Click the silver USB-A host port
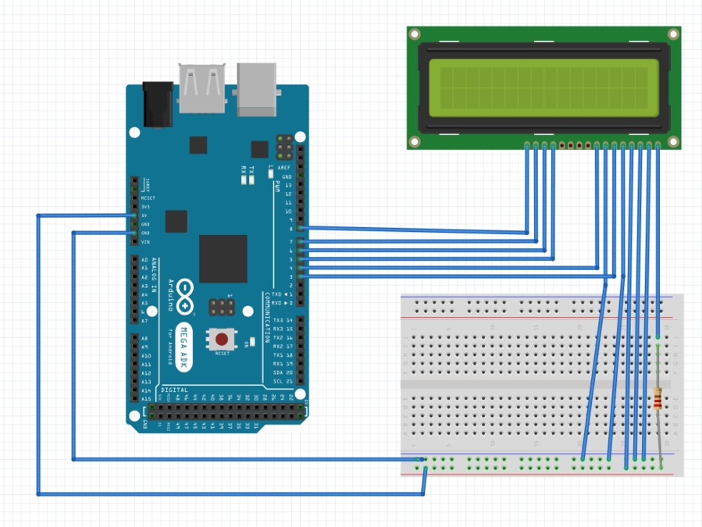The width and height of the screenshot is (702, 527). click(202, 90)
